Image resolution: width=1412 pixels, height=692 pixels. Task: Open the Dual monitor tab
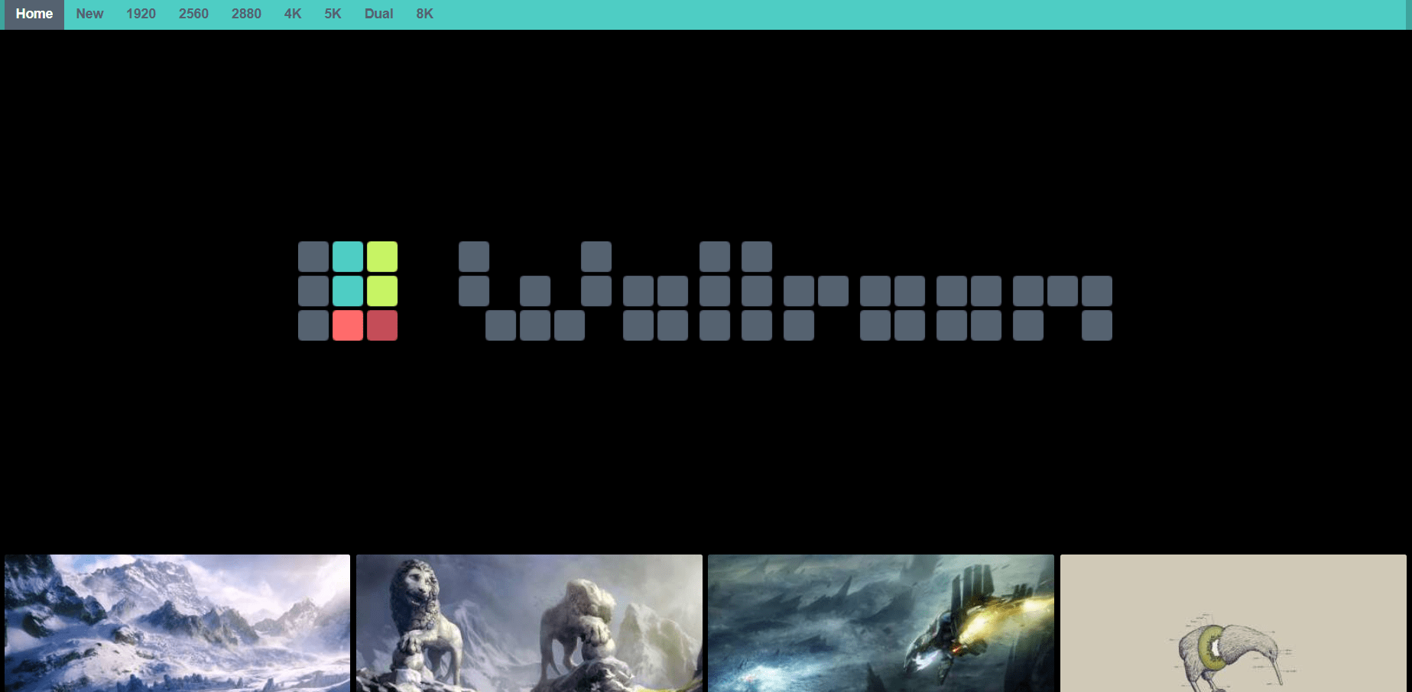coord(378,14)
